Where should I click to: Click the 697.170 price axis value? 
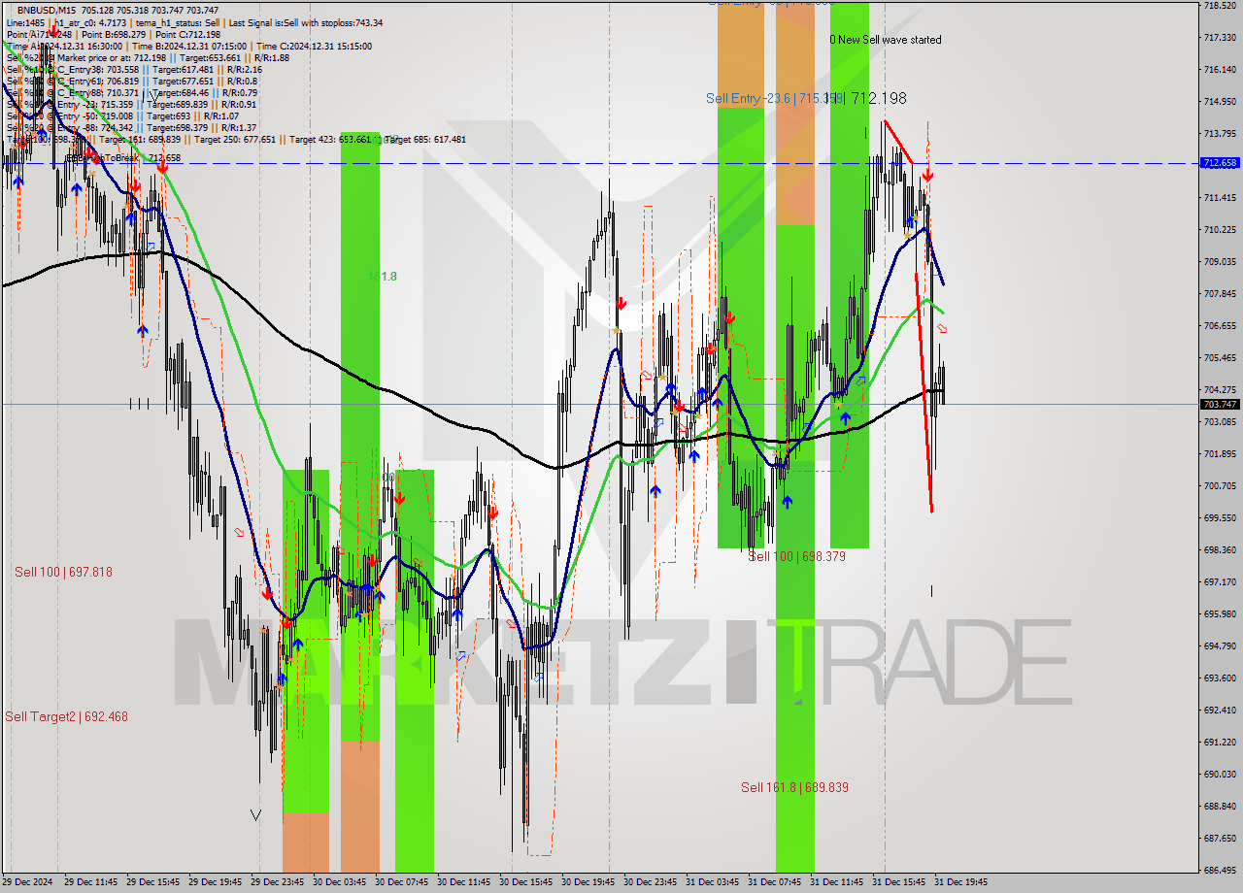pyautogui.click(x=1220, y=582)
